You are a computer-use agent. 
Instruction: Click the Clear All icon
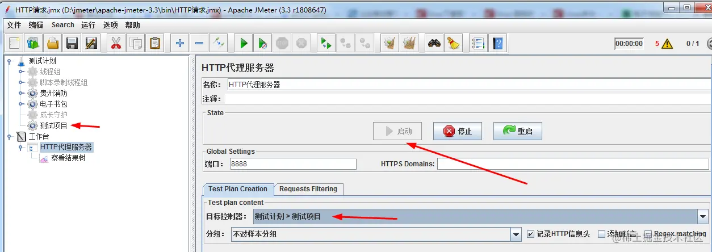pyautogui.click(x=408, y=43)
